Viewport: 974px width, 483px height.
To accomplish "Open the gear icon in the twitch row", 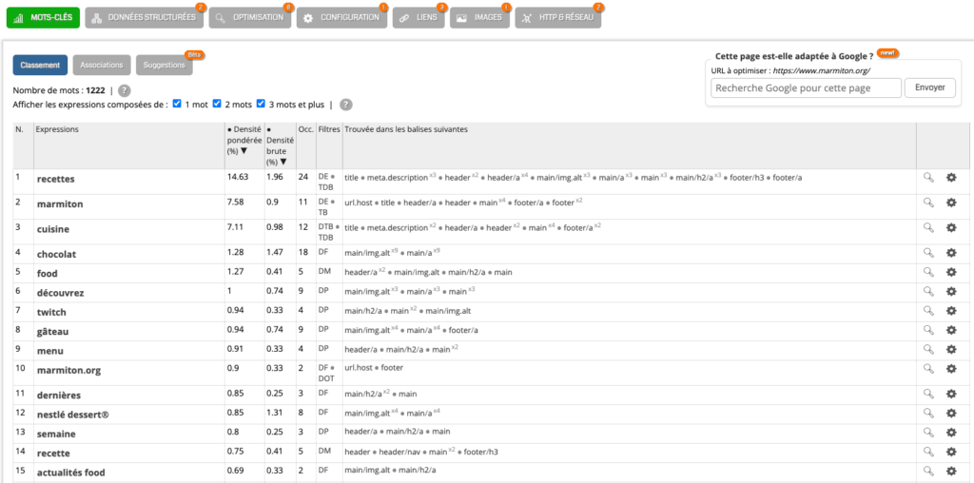I will point(950,311).
